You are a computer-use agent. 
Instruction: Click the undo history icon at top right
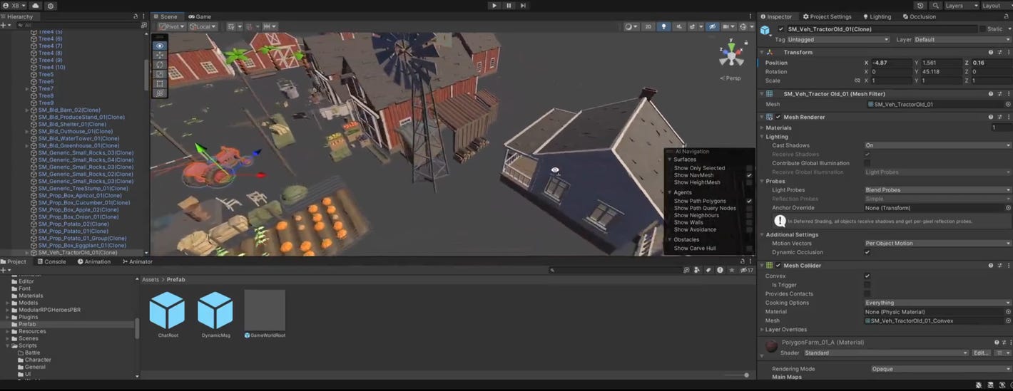pos(920,6)
